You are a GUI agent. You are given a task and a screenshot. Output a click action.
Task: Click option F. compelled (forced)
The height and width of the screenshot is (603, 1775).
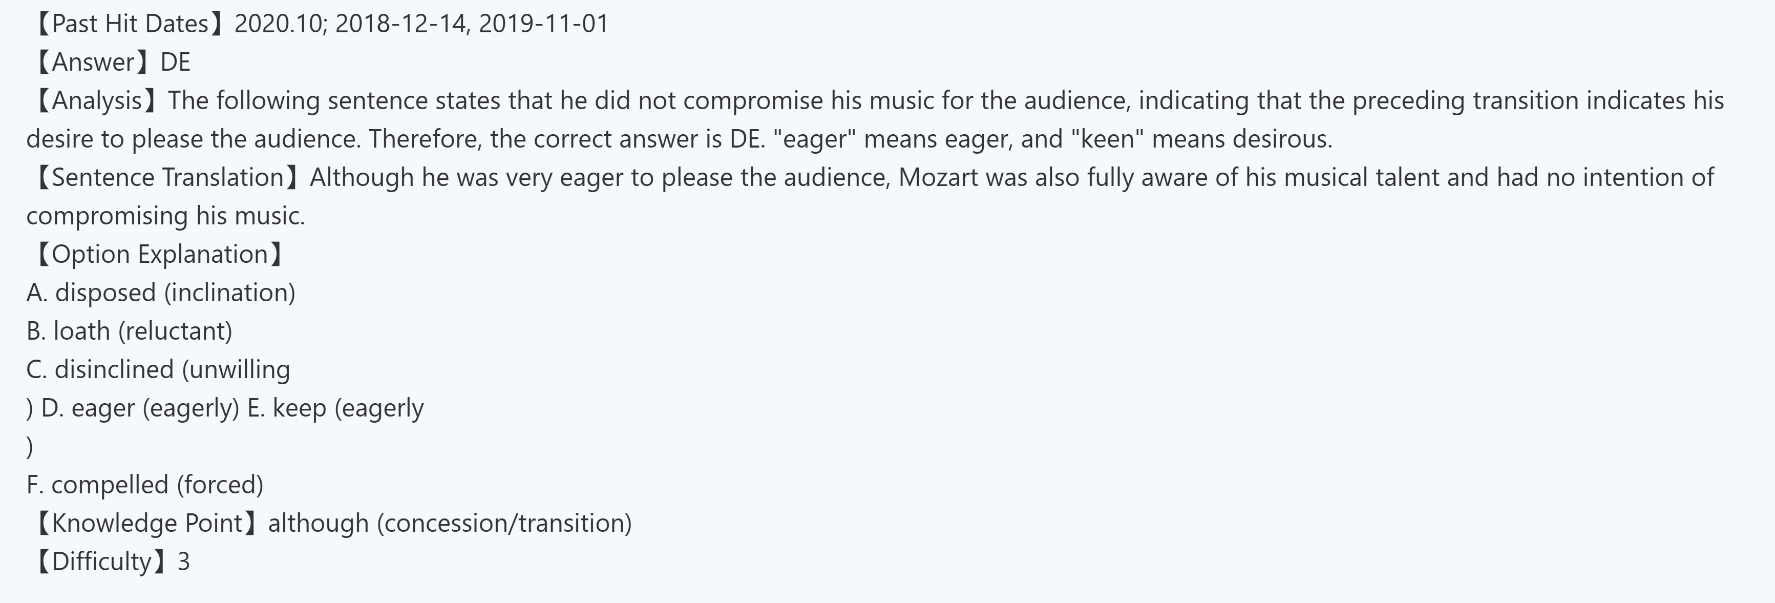tap(145, 485)
